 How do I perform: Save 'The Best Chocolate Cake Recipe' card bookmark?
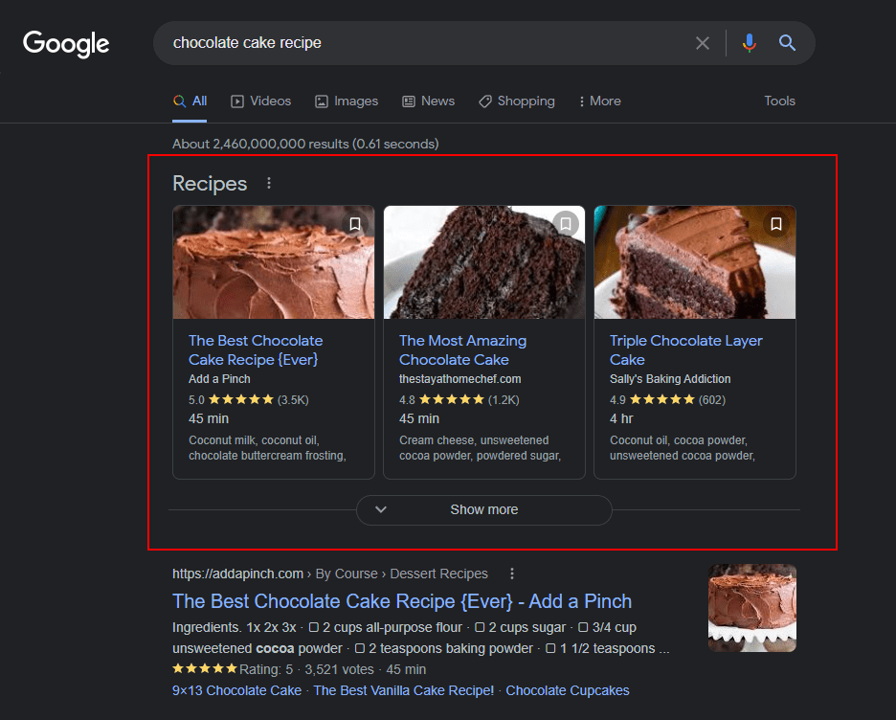(355, 223)
